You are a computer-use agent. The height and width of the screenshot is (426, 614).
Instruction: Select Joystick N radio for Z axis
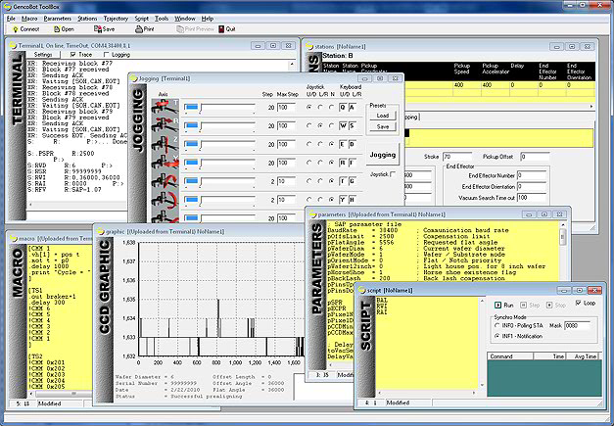click(332, 144)
